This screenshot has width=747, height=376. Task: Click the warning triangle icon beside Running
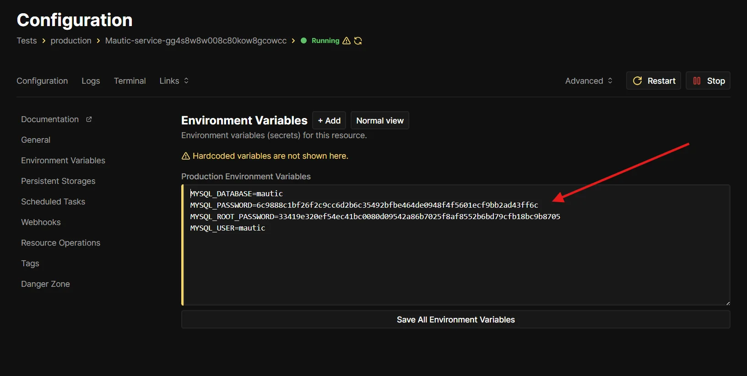tap(346, 41)
